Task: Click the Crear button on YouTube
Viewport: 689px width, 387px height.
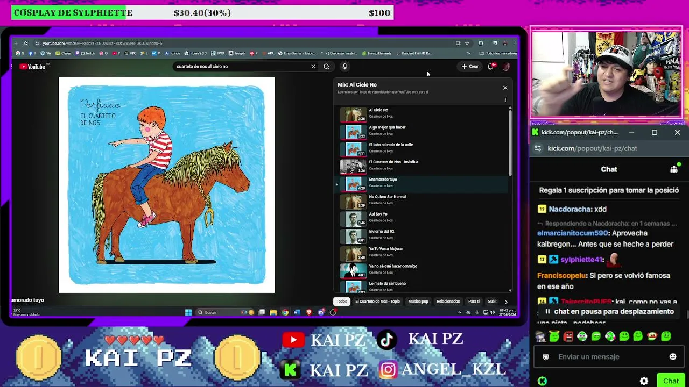Action: pos(470,67)
